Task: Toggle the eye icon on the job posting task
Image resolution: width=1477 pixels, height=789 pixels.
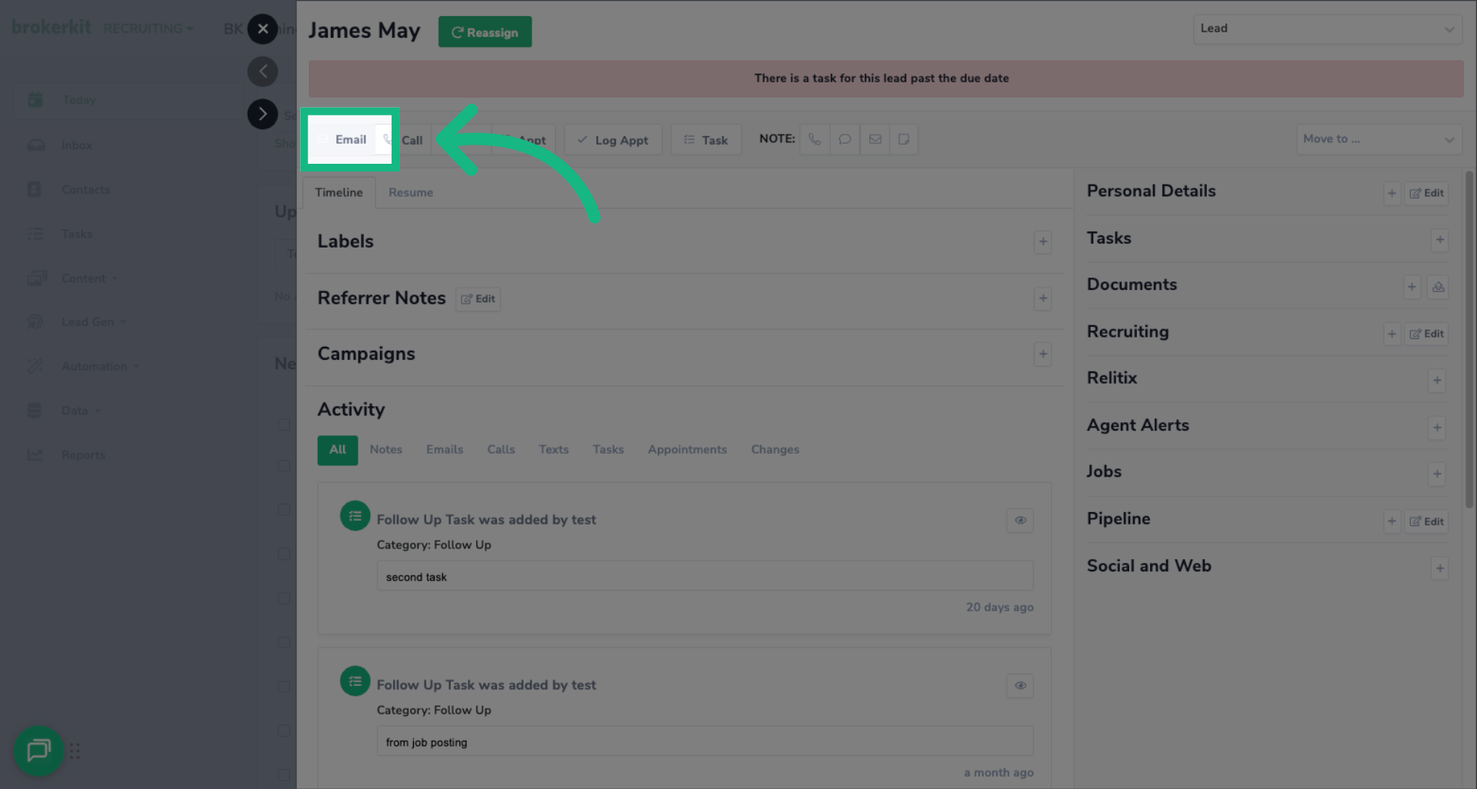Action: coord(1020,686)
